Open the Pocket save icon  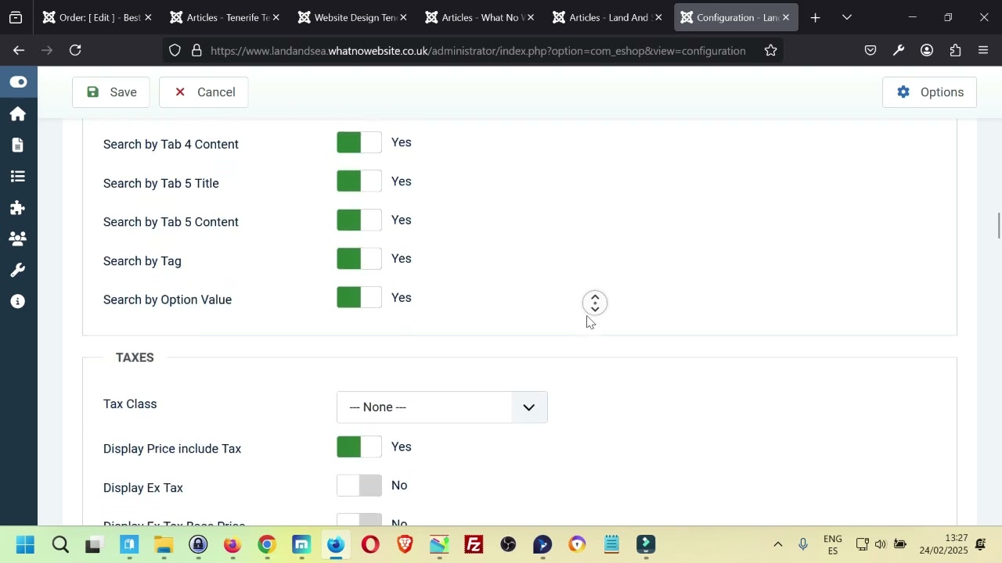(870, 50)
